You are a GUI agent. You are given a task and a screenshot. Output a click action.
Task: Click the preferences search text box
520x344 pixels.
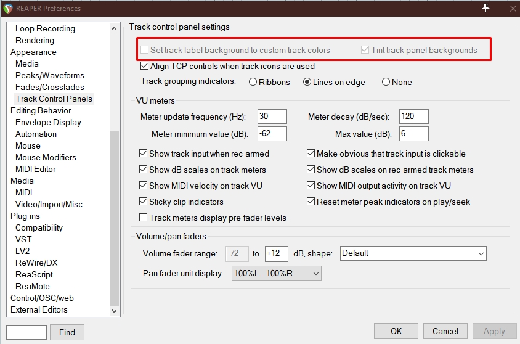tap(26, 332)
